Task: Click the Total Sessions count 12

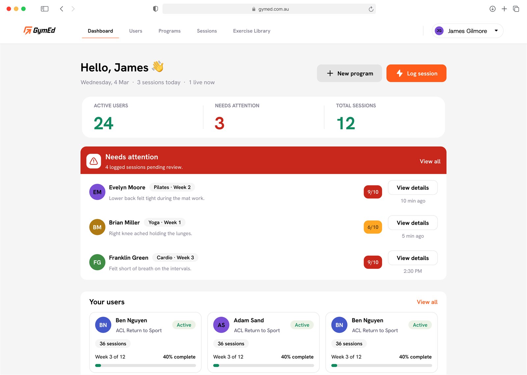Action: (x=346, y=124)
